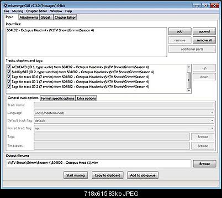Click the Track name input field
This screenshot has width=222, height=198.
click(x=124, y=105)
